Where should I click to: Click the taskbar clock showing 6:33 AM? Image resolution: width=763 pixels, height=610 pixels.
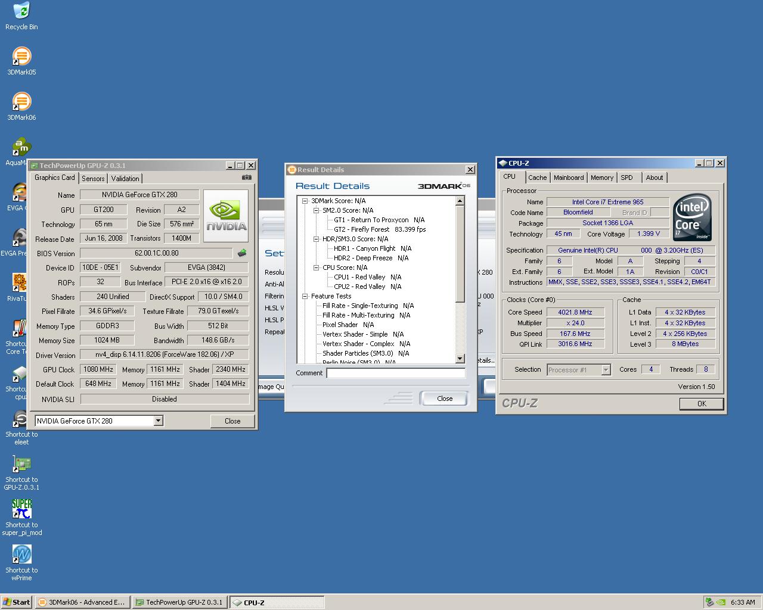(743, 602)
